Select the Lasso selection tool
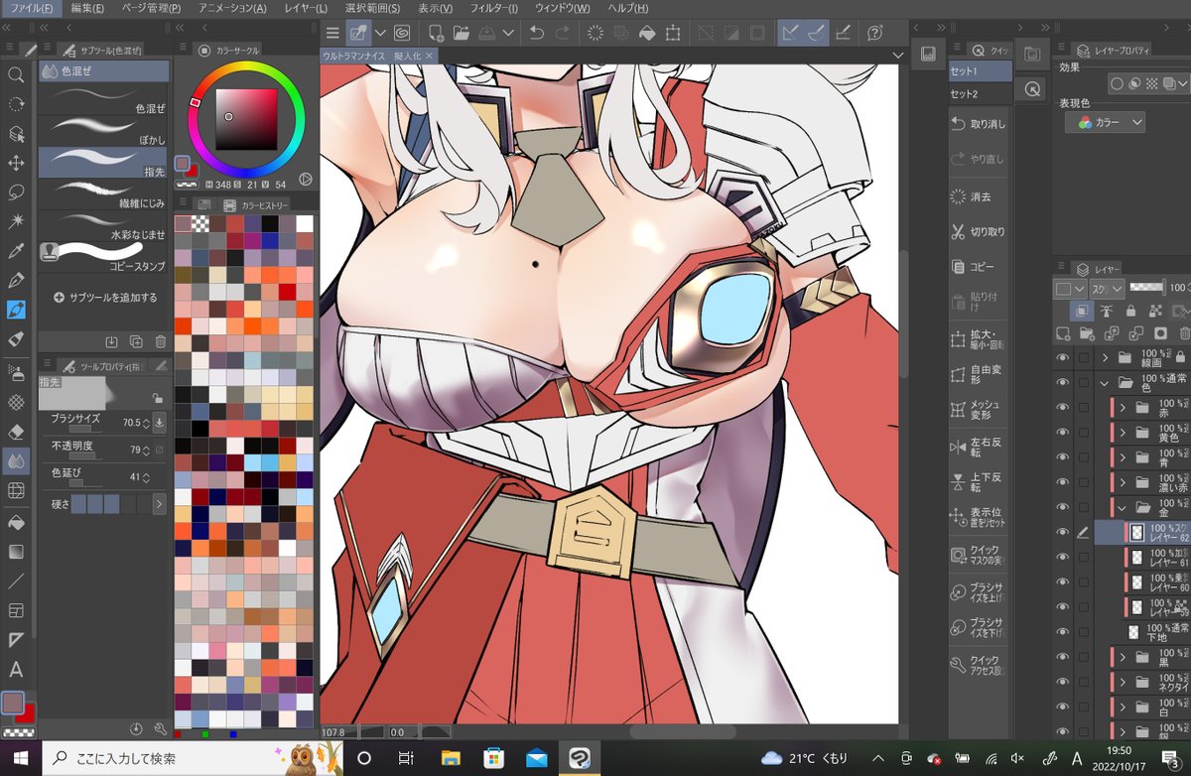The image size is (1191, 776). point(16,192)
